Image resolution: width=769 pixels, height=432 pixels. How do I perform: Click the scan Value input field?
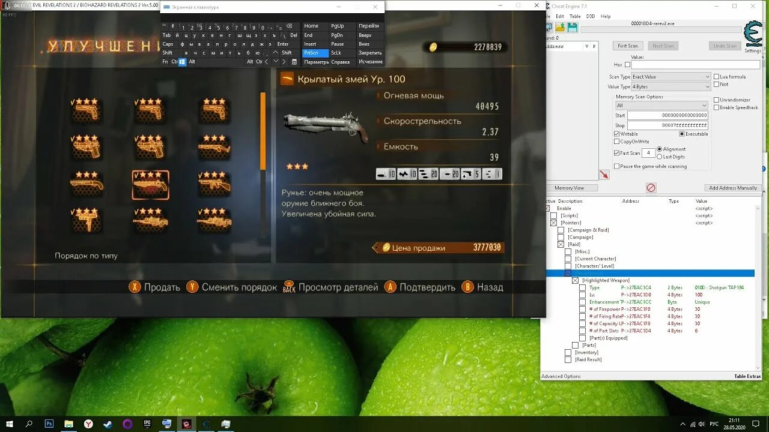click(695, 65)
